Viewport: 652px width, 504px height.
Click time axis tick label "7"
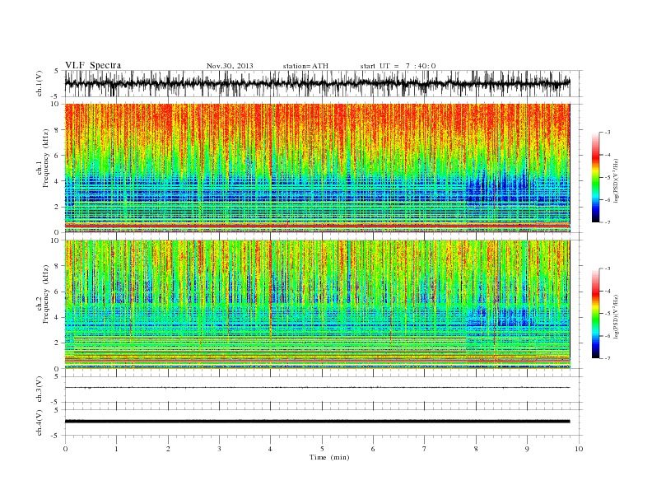point(425,449)
